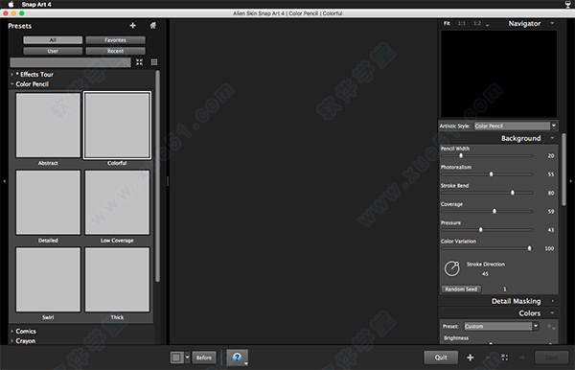Screen dimensions: 575x370
Task: Switch presets to large thumbnail view
Action: (139, 62)
